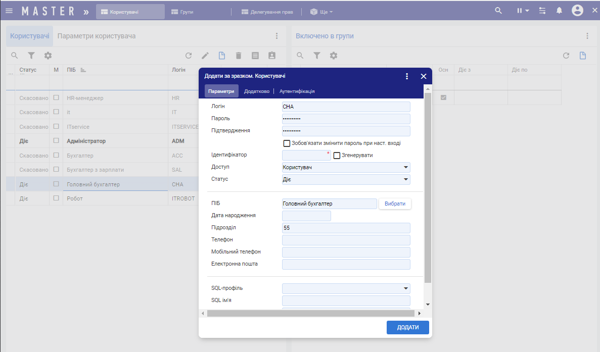The image size is (600, 352).
Task: Click the search icon in top bar
Action: pos(498,11)
